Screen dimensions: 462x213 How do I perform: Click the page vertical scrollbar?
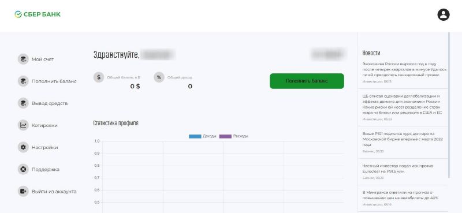tap(449, 105)
